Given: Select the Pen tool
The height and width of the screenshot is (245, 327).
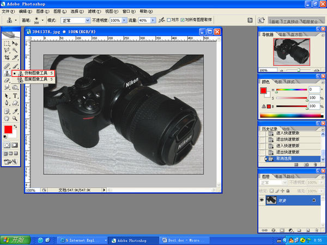Looking at the screenshot, I should tap(7, 103).
